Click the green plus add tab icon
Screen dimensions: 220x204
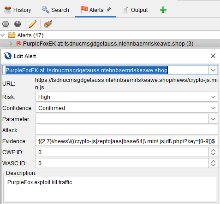click(x=163, y=10)
